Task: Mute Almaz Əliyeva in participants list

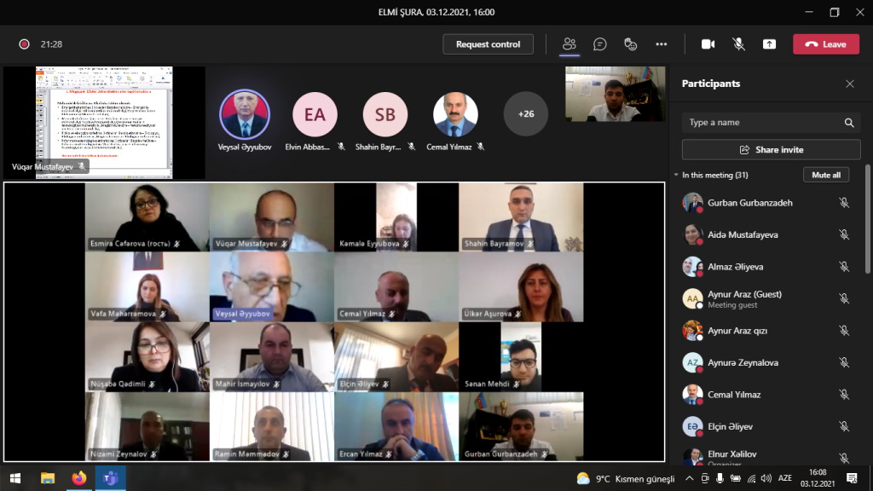Action: point(844,267)
